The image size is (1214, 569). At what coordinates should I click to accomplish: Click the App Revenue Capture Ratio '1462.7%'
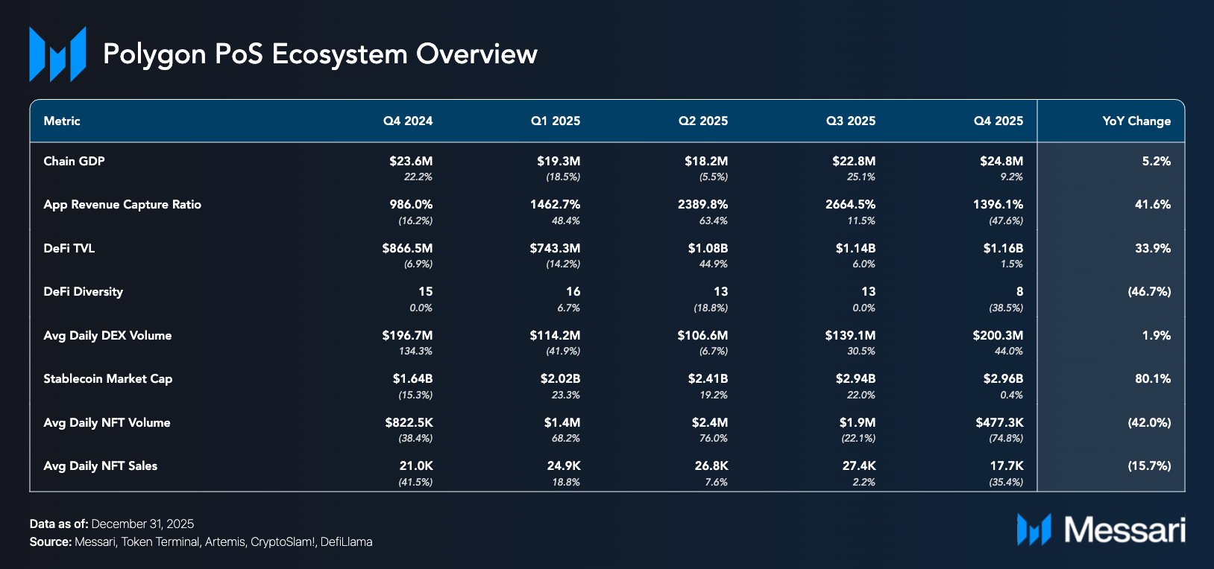coord(555,204)
